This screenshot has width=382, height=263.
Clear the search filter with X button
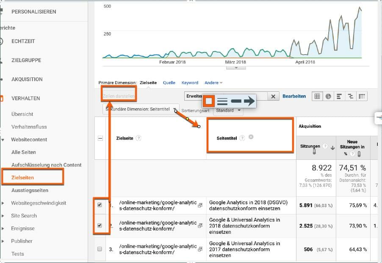pyautogui.click(x=273, y=96)
